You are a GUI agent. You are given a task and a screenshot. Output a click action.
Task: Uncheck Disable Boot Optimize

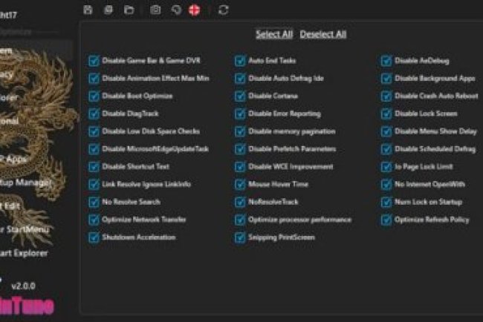94,96
